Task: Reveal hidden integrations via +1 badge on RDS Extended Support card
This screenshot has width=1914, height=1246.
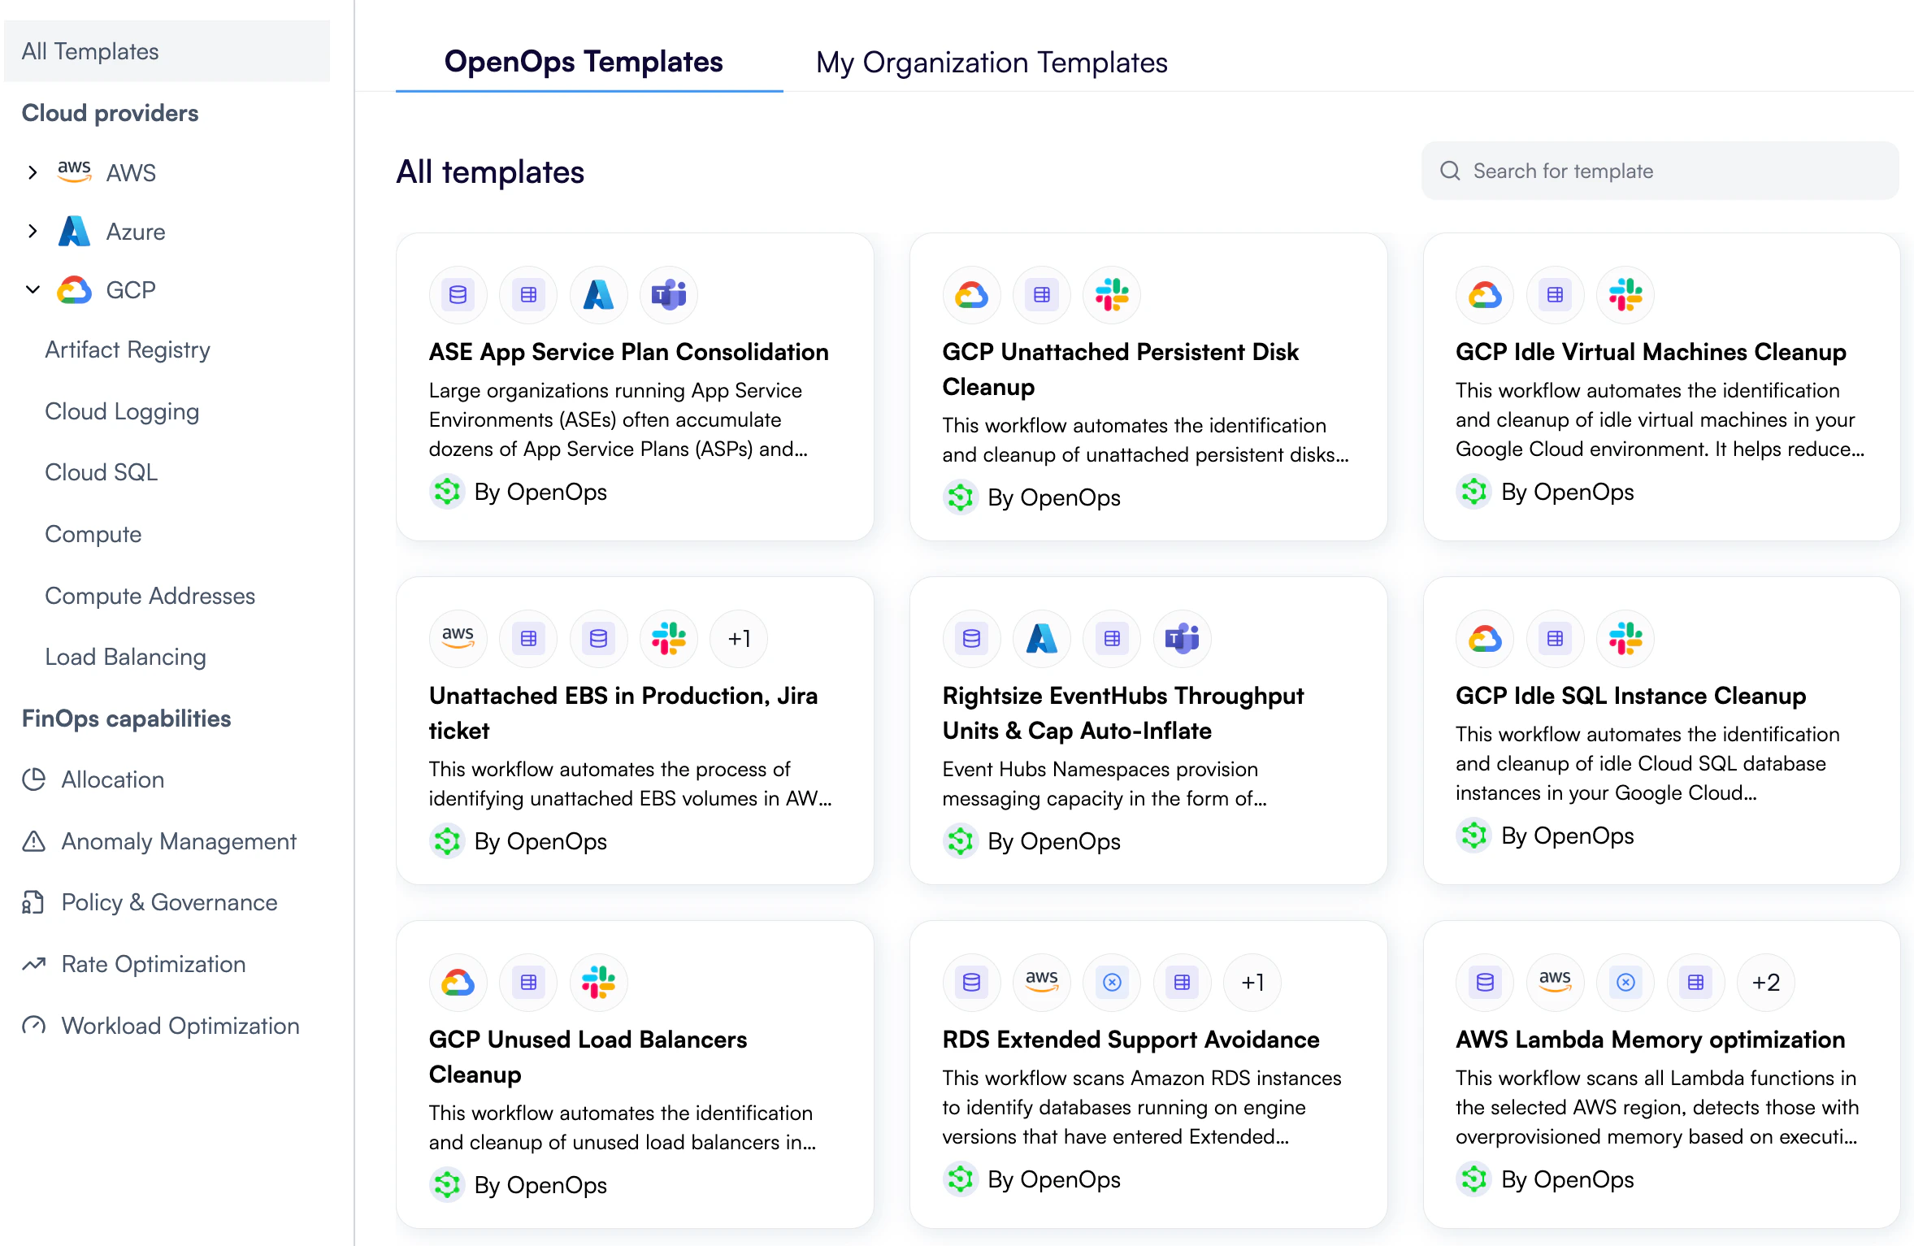Action: coord(1252,982)
